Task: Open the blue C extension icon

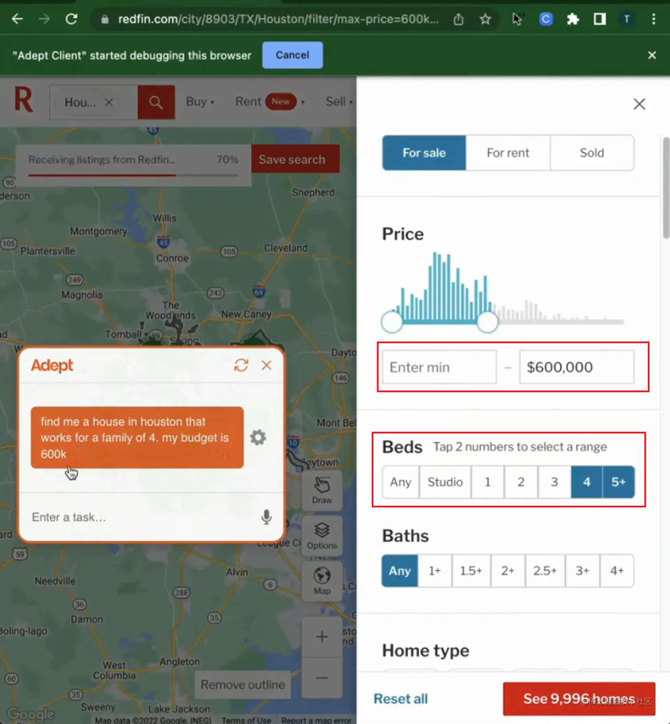Action: pyautogui.click(x=545, y=19)
